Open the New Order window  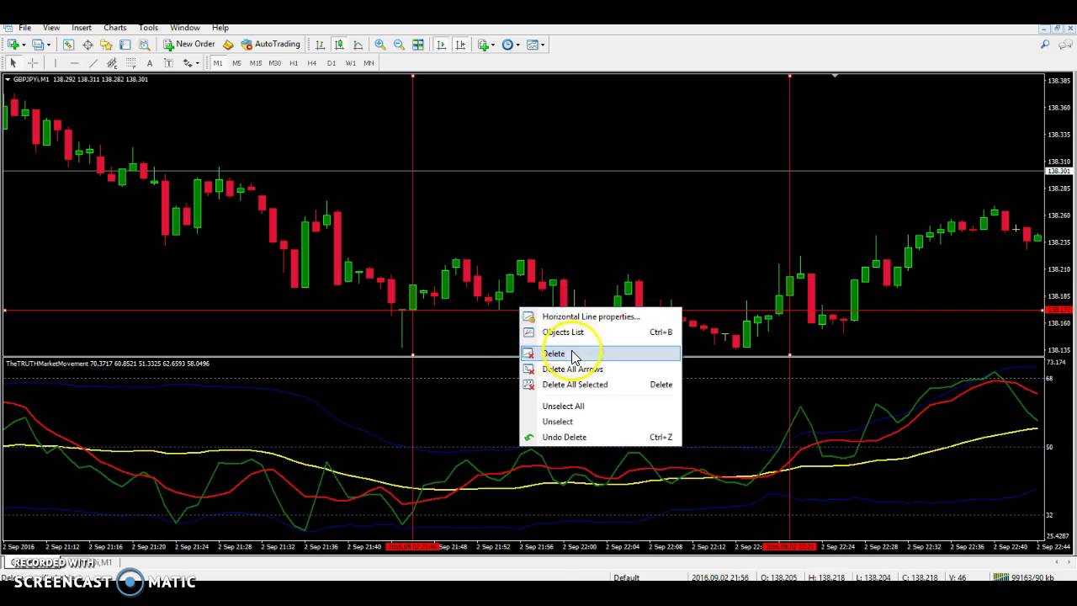pos(189,45)
